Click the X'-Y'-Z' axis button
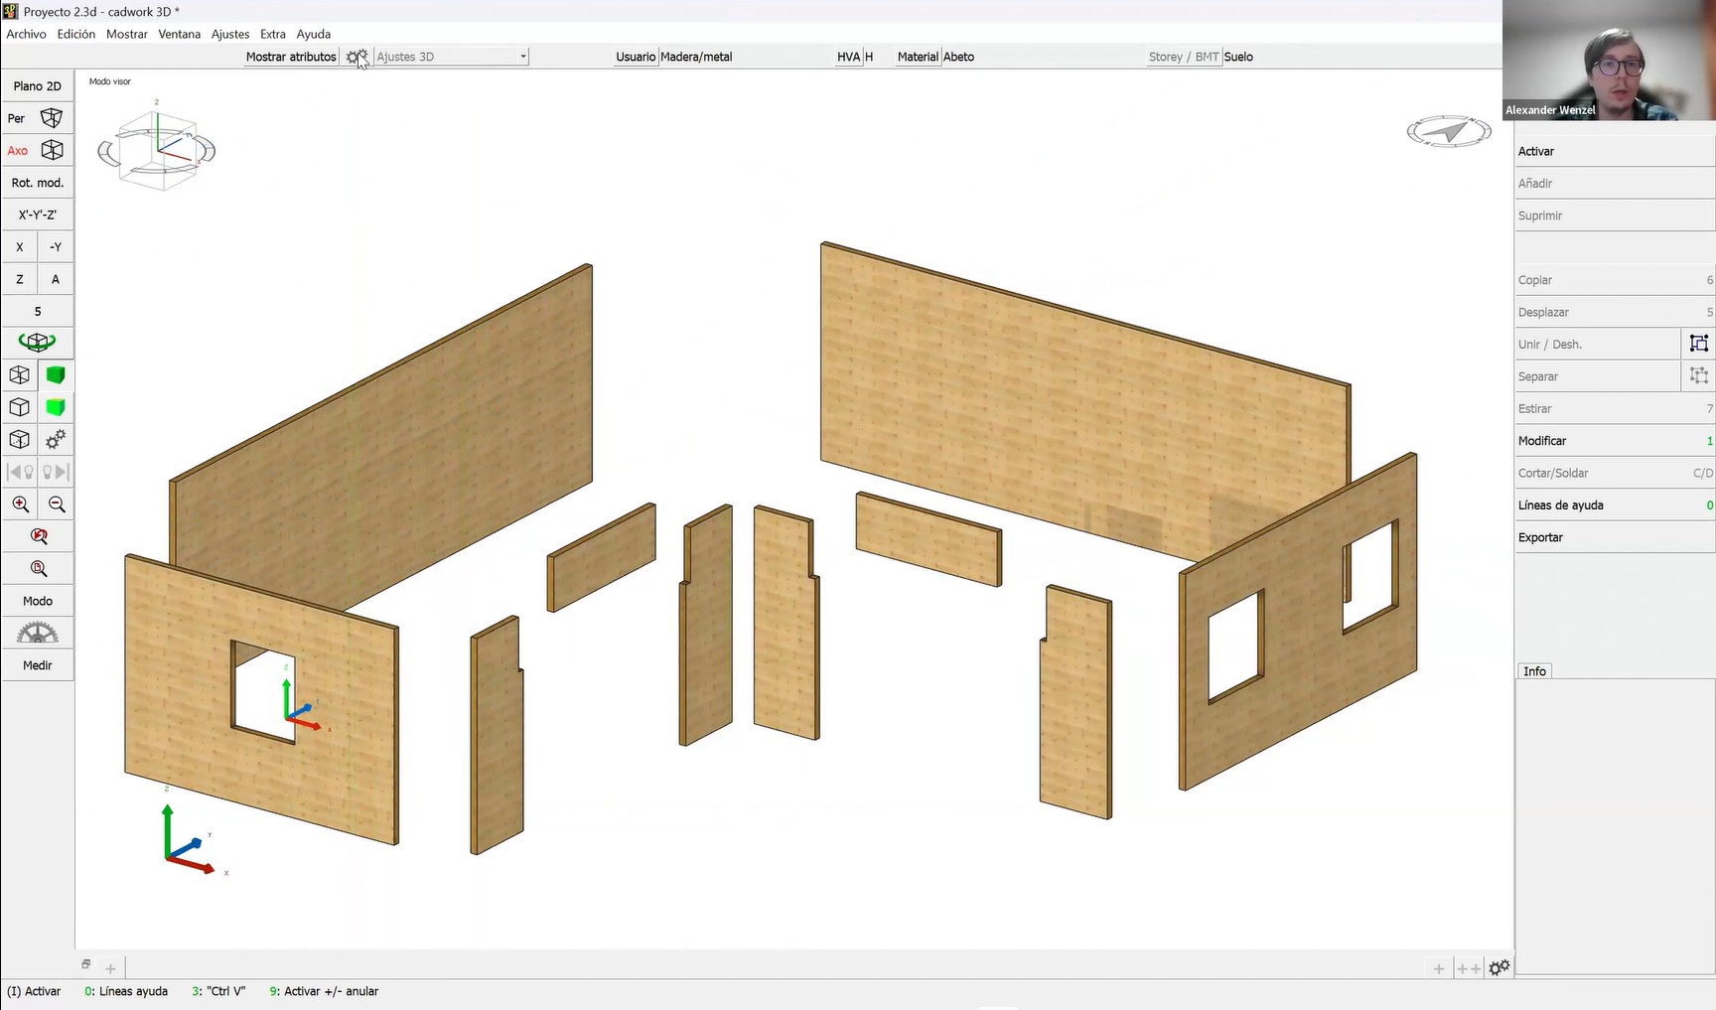Image resolution: width=1716 pixels, height=1010 pixels. point(38,215)
